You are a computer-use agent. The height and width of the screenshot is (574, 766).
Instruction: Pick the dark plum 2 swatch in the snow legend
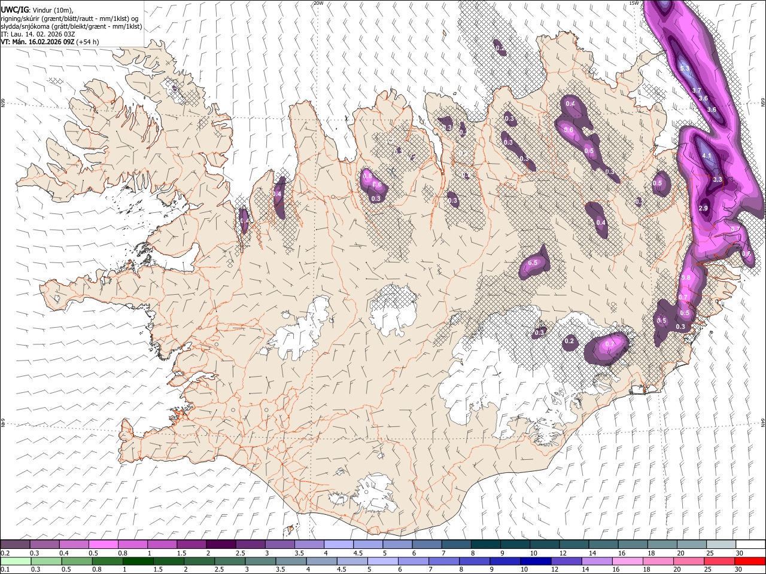(x=221, y=544)
